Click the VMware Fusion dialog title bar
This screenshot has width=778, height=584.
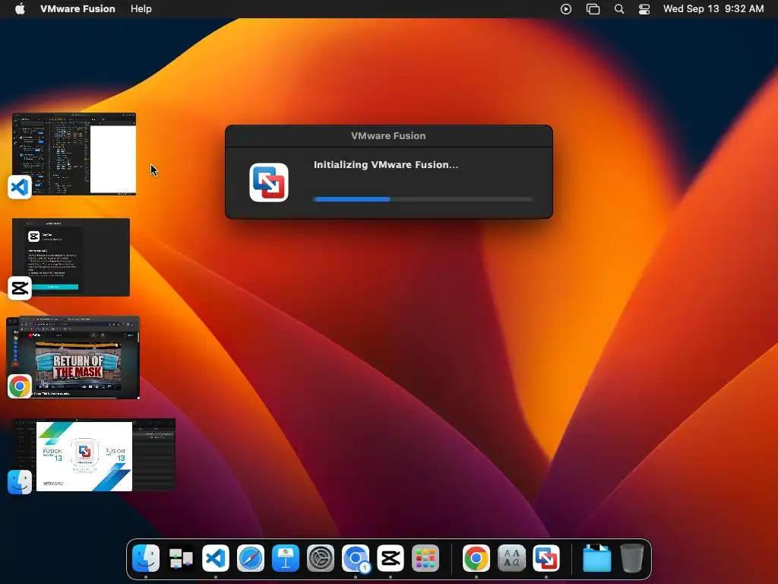tap(388, 136)
